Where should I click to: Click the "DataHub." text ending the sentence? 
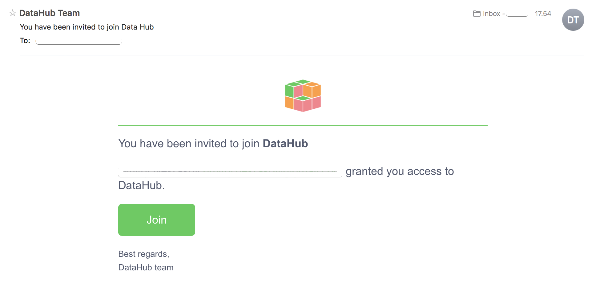click(141, 185)
